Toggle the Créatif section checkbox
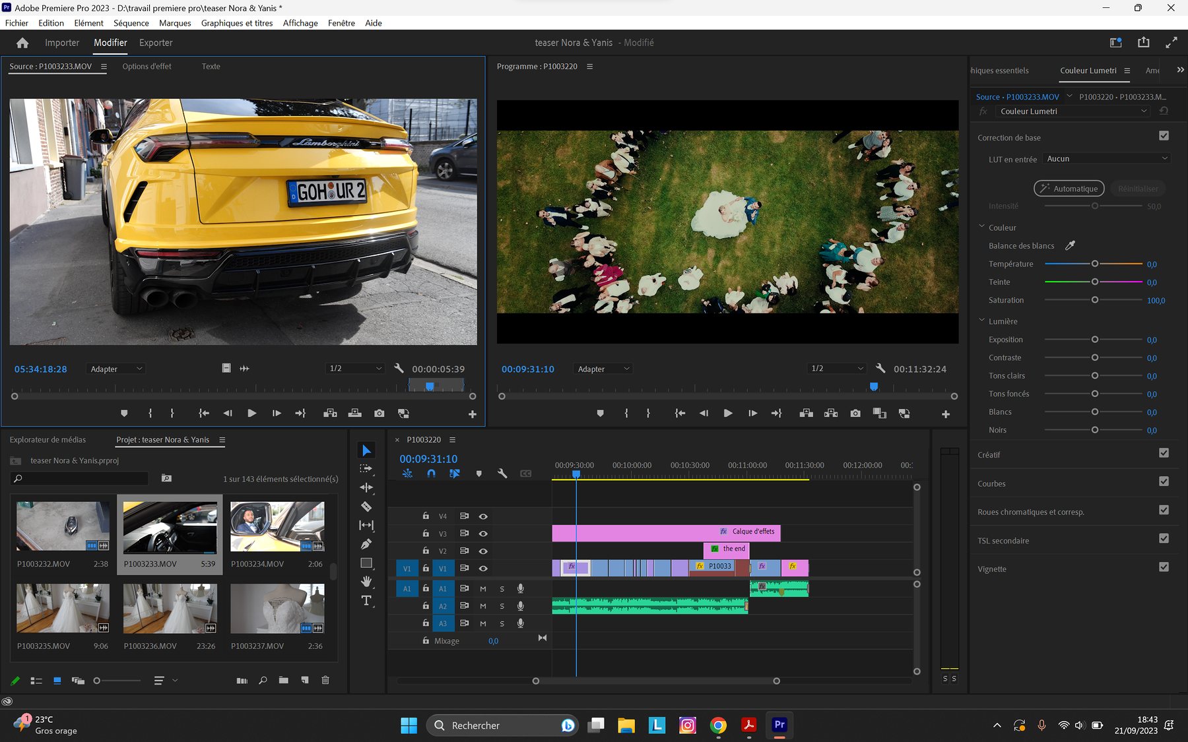This screenshot has height=742, width=1188. click(1164, 453)
